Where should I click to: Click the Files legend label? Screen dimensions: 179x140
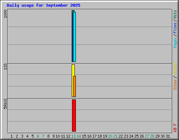pyautogui.click(x=175, y=28)
